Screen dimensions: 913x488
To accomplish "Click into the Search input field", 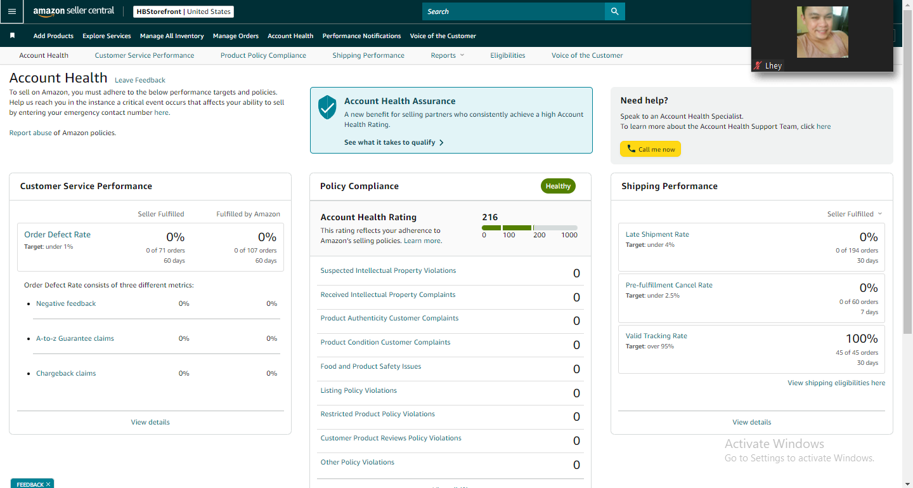I will (x=514, y=11).
